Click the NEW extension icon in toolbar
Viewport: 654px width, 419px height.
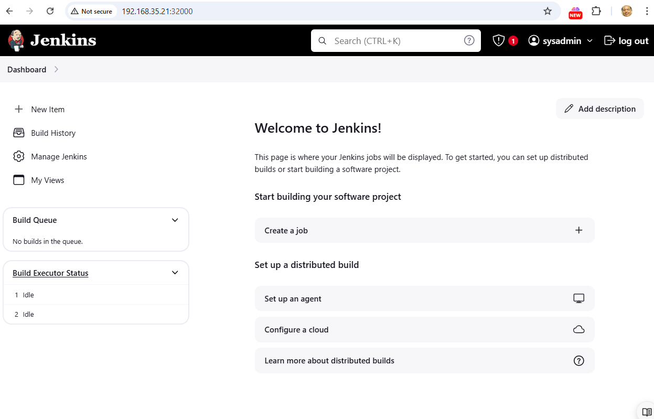[575, 12]
